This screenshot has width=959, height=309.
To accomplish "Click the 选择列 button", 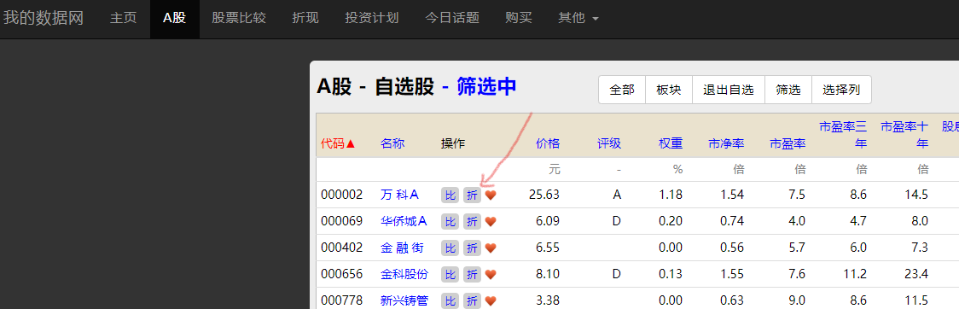I will point(841,90).
